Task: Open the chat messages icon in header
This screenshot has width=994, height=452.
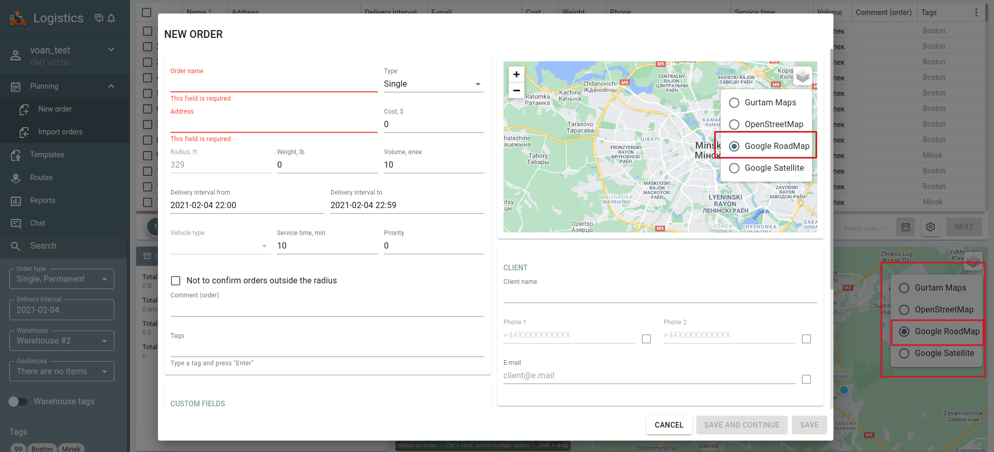Action: click(x=99, y=19)
